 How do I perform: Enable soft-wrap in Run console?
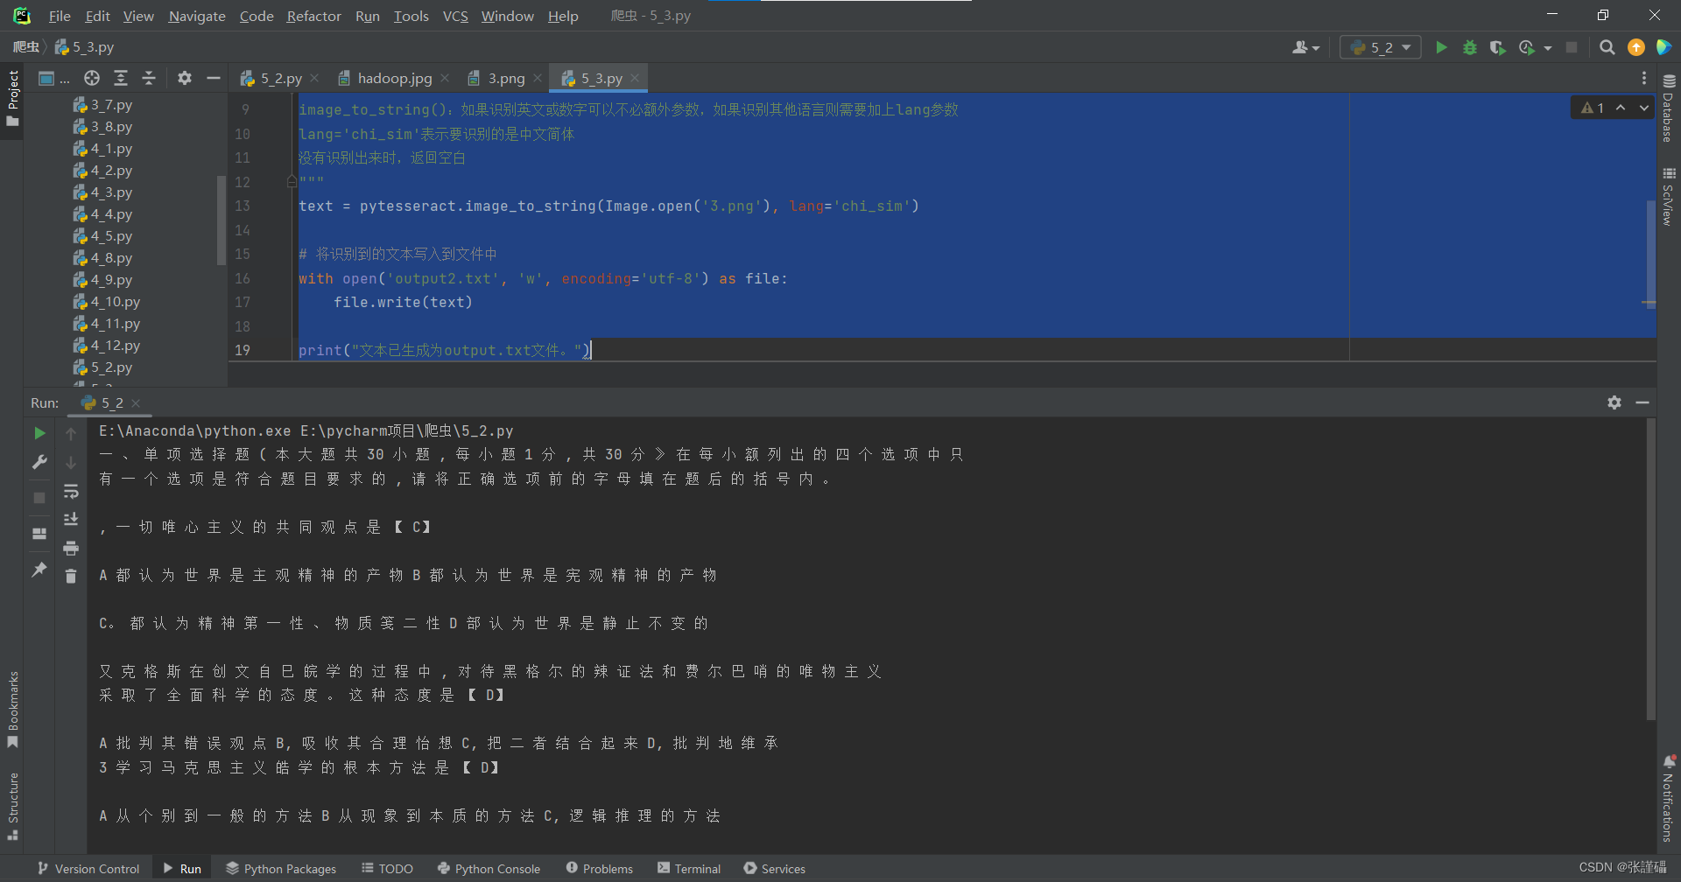(71, 492)
